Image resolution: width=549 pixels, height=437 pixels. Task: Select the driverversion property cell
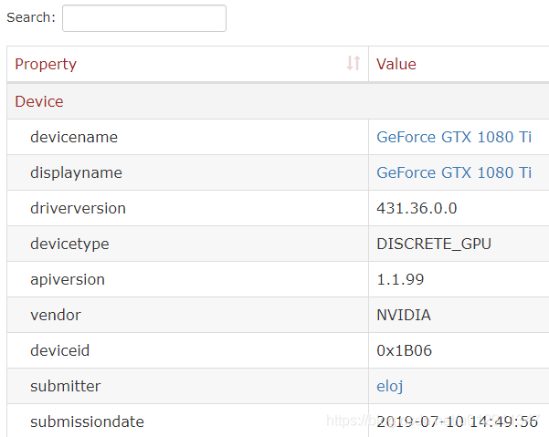pyautogui.click(x=187, y=208)
